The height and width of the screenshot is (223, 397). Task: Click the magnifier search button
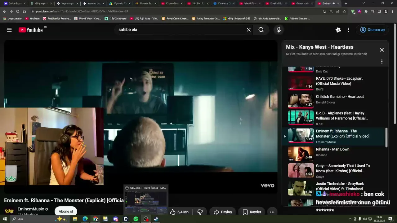(x=261, y=30)
